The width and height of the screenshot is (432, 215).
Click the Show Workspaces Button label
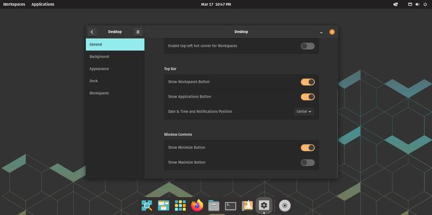tap(189, 82)
